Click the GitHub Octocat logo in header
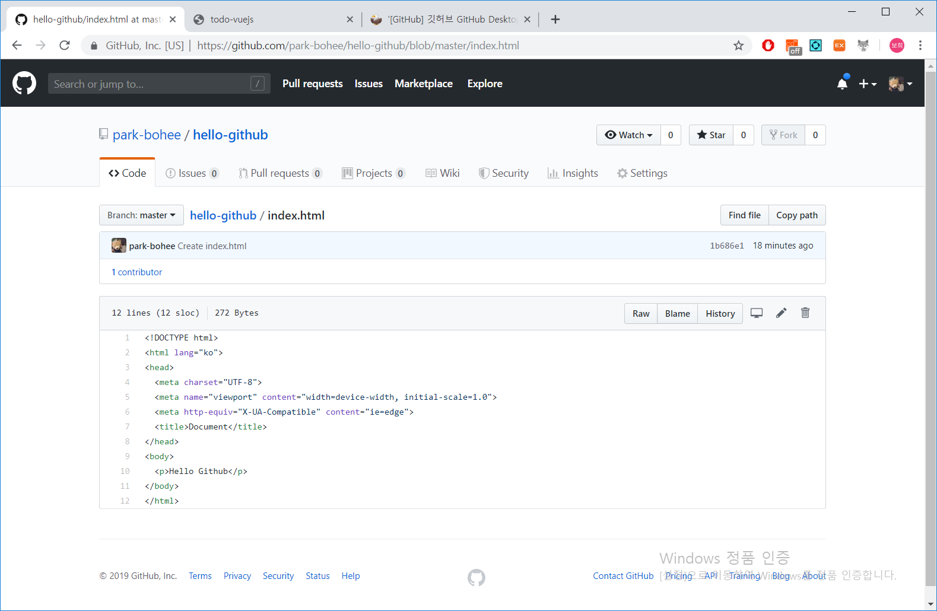Image resolution: width=937 pixels, height=611 pixels. (x=24, y=84)
